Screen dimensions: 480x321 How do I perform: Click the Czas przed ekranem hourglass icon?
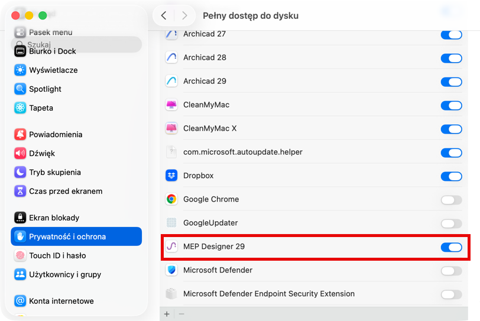[x=20, y=192]
